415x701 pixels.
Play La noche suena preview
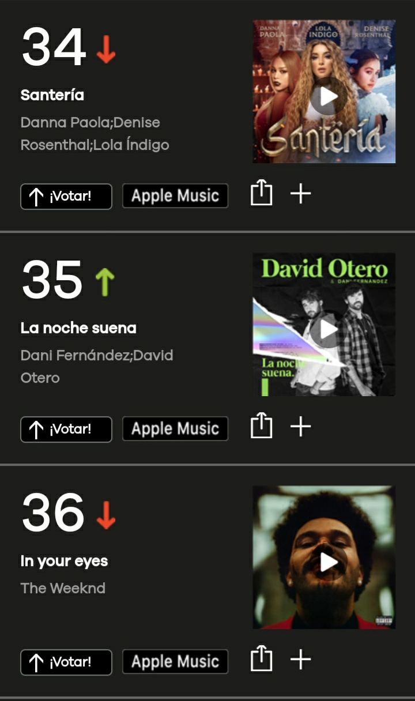[329, 329]
